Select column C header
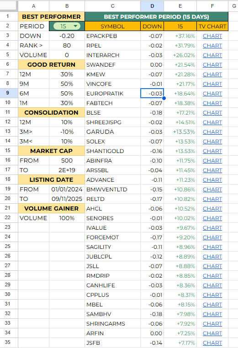Viewport: 238px width, 348px height. [x=112, y=6]
